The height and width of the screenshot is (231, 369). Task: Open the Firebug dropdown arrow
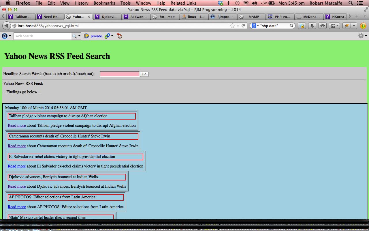pos(354,26)
